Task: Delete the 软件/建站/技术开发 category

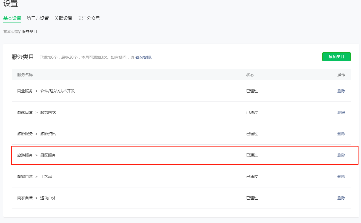Action: (341, 91)
